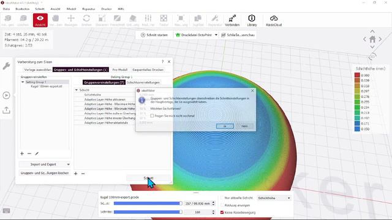This screenshot has width=392, height=220.
Task: Add a group setting via lower plus
Action: click(76, 174)
